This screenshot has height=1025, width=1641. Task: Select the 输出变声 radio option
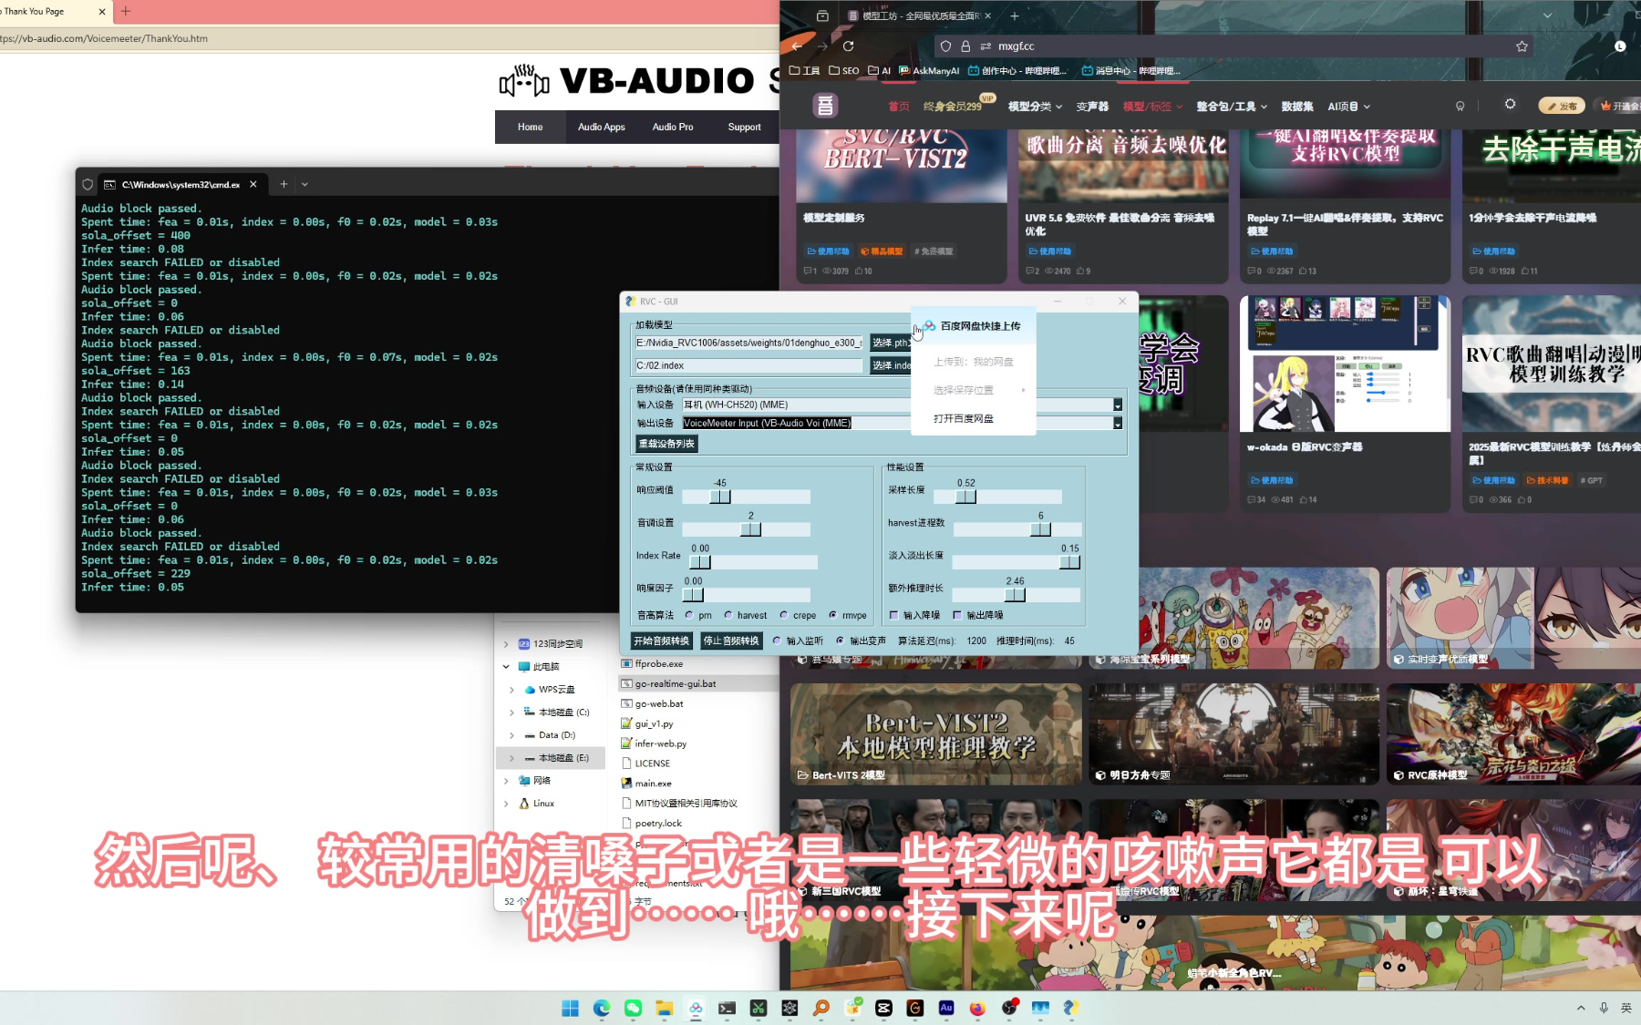(840, 641)
